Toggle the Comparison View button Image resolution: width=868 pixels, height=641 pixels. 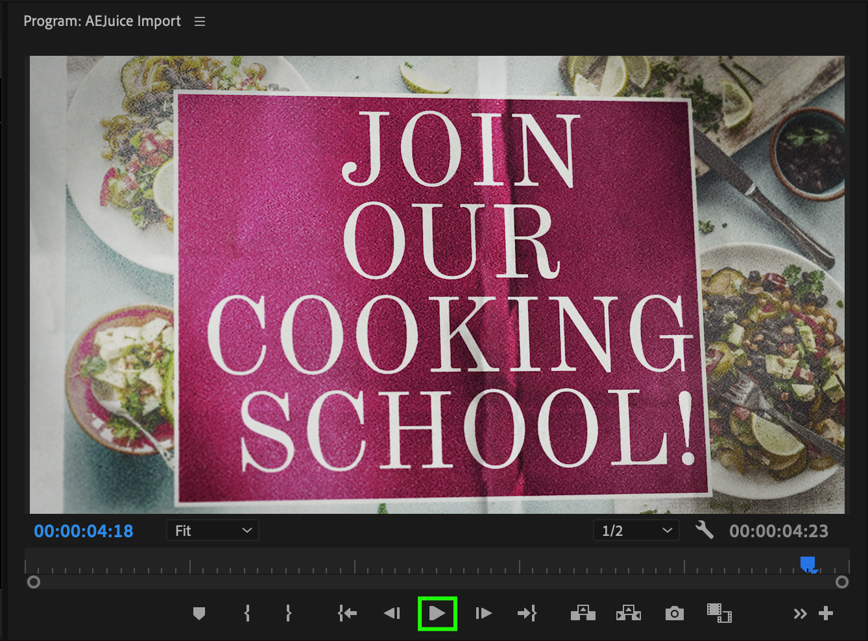point(719,613)
